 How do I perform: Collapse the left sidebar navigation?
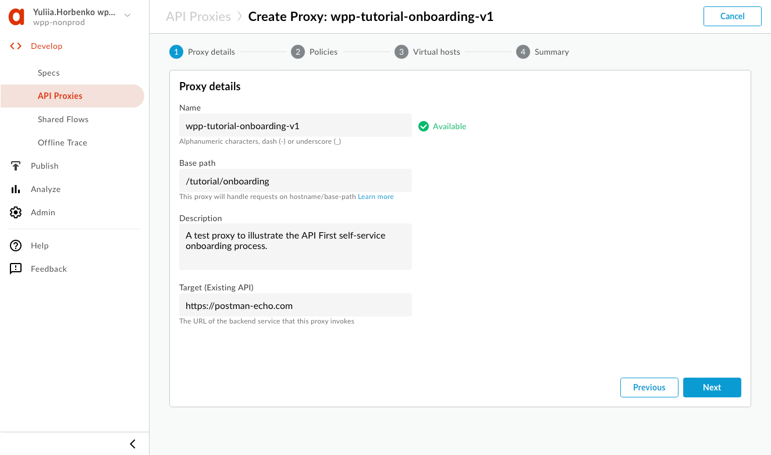pyautogui.click(x=133, y=444)
